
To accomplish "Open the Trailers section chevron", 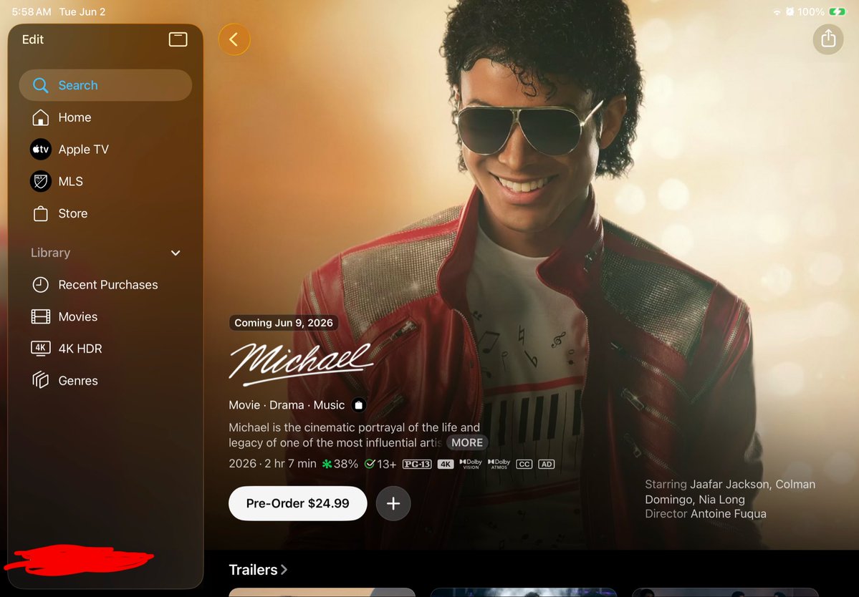I will click(284, 570).
